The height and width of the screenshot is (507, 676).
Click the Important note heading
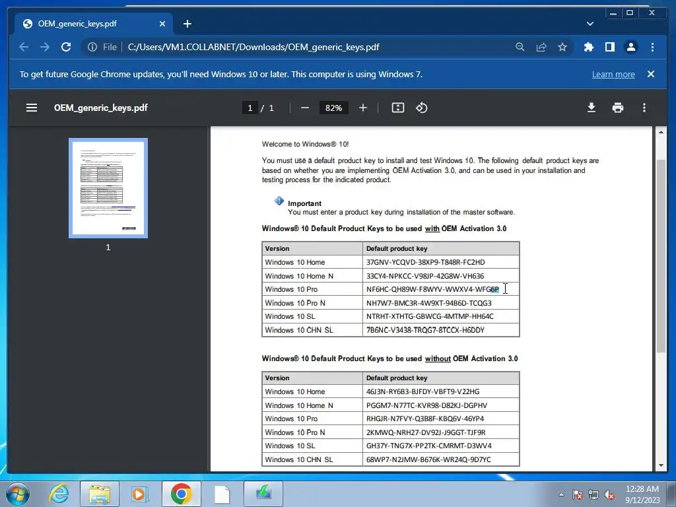[305, 203]
